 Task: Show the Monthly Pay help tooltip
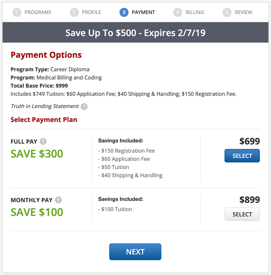coord(58,200)
